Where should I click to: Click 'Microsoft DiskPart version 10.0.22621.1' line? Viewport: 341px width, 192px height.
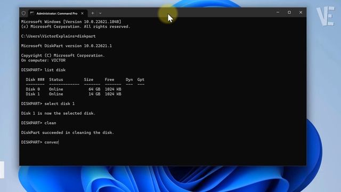point(66,46)
